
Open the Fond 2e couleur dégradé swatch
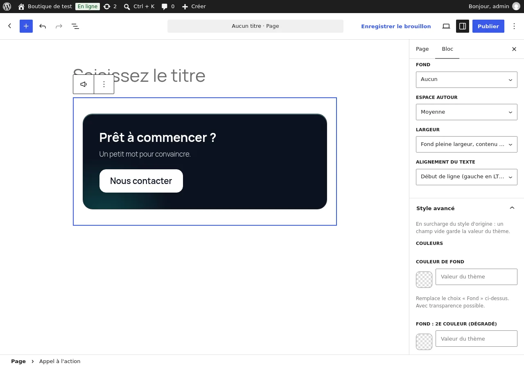[x=424, y=342]
